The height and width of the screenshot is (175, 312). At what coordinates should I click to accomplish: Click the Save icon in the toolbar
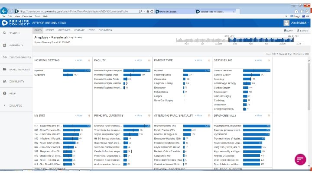click(285, 31)
